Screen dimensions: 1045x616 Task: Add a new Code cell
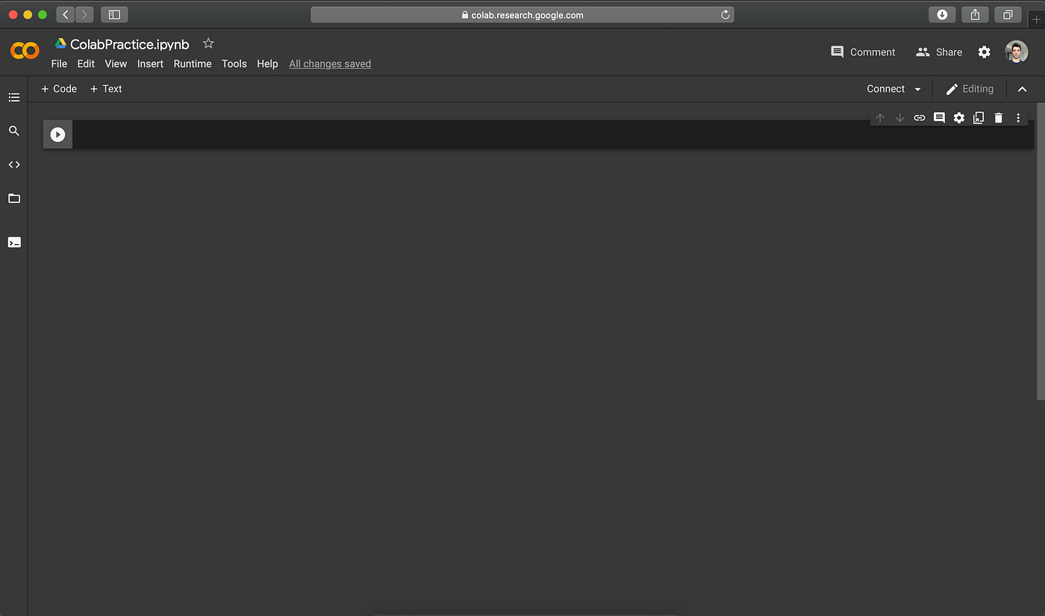pos(58,89)
